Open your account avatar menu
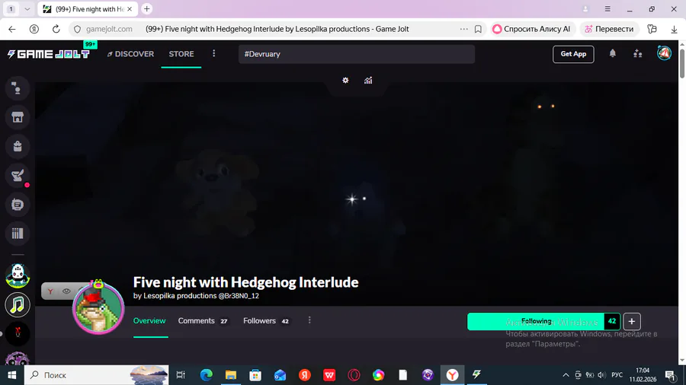The image size is (686, 385). click(x=664, y=53)
